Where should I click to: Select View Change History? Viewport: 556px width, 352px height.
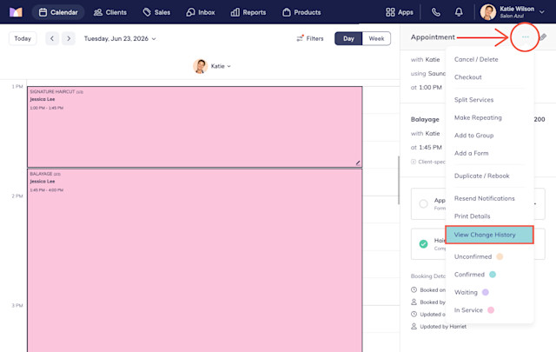(x=489, y=235)
